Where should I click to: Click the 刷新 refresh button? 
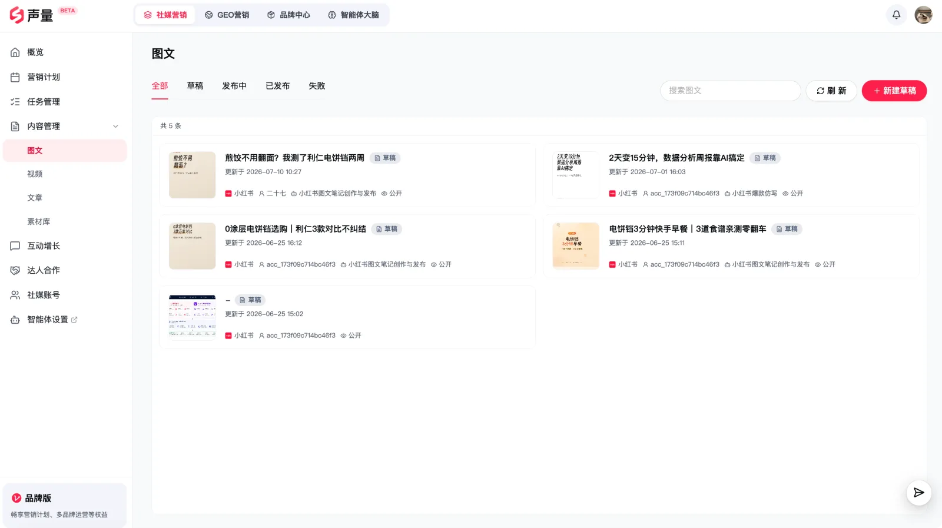[x=831, y=91]
